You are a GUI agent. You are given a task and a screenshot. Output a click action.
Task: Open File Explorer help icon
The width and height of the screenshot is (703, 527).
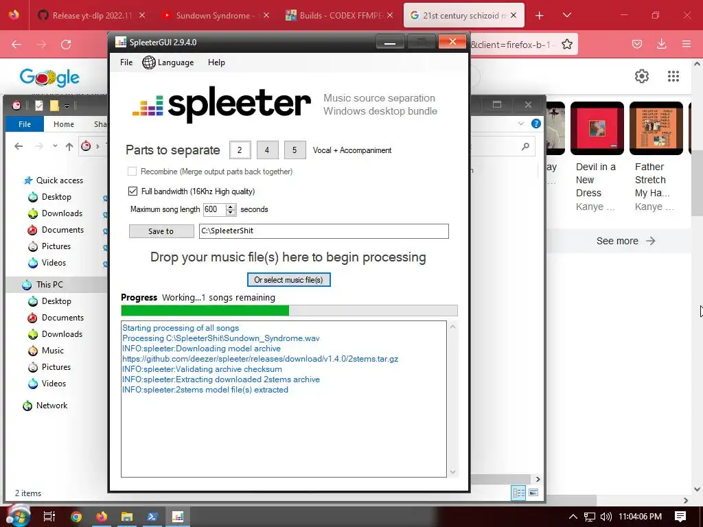click(x=535, y=124)
